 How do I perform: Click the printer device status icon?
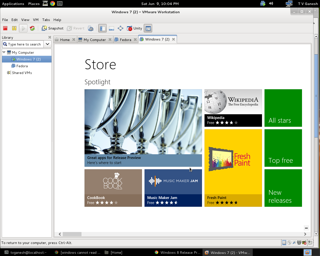tap(299, 242)
